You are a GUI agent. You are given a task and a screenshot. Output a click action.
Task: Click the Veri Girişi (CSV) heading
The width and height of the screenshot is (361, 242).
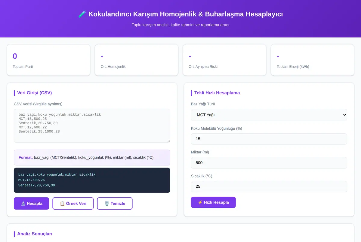[34, 93]
